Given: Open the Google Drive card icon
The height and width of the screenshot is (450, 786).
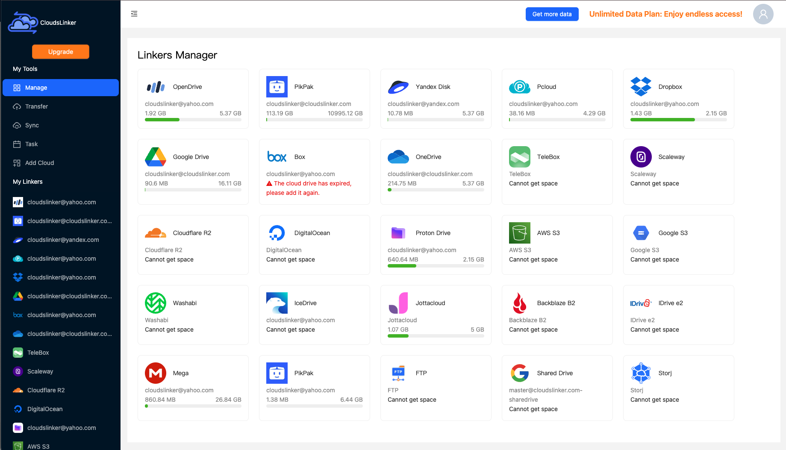Looking at the screenshot, I should tap(156, 157).
